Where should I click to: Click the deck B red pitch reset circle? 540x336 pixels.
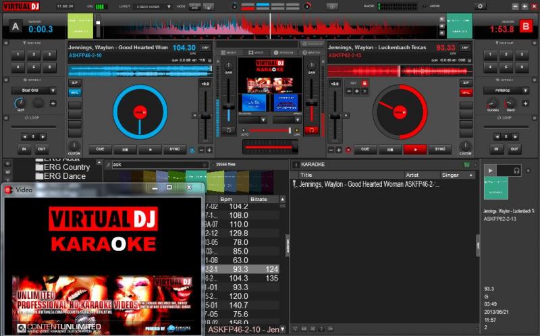pos(348,150)
